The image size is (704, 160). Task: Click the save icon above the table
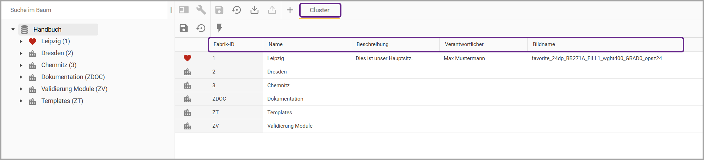(x=184, y=28)
